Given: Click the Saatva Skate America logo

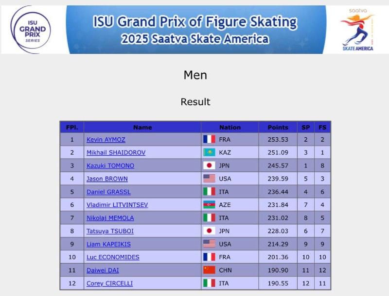Looking at the screenshot, I should (x=358, y=29).
